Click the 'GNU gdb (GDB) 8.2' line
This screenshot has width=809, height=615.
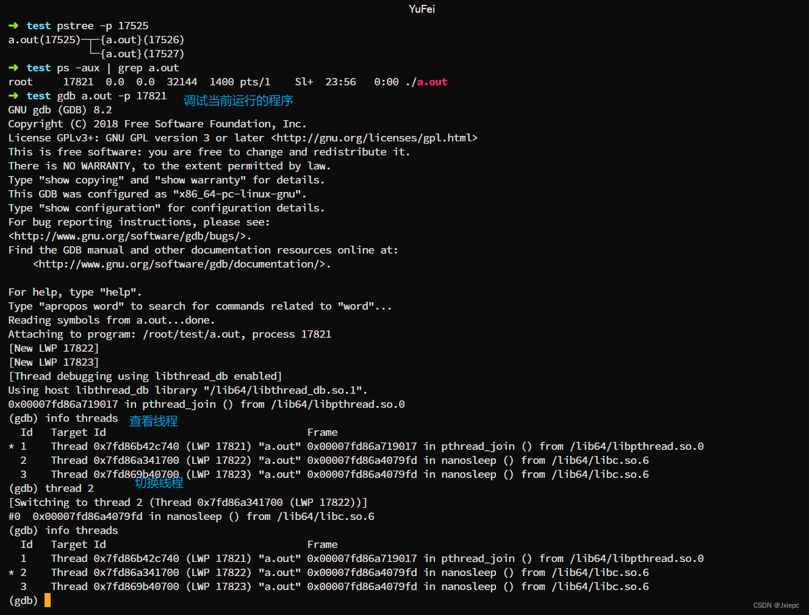tap(60, 110)
